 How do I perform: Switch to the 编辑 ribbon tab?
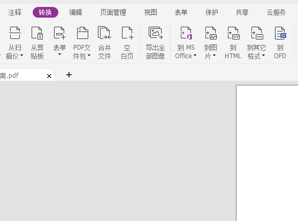click(x=75, y=12)
